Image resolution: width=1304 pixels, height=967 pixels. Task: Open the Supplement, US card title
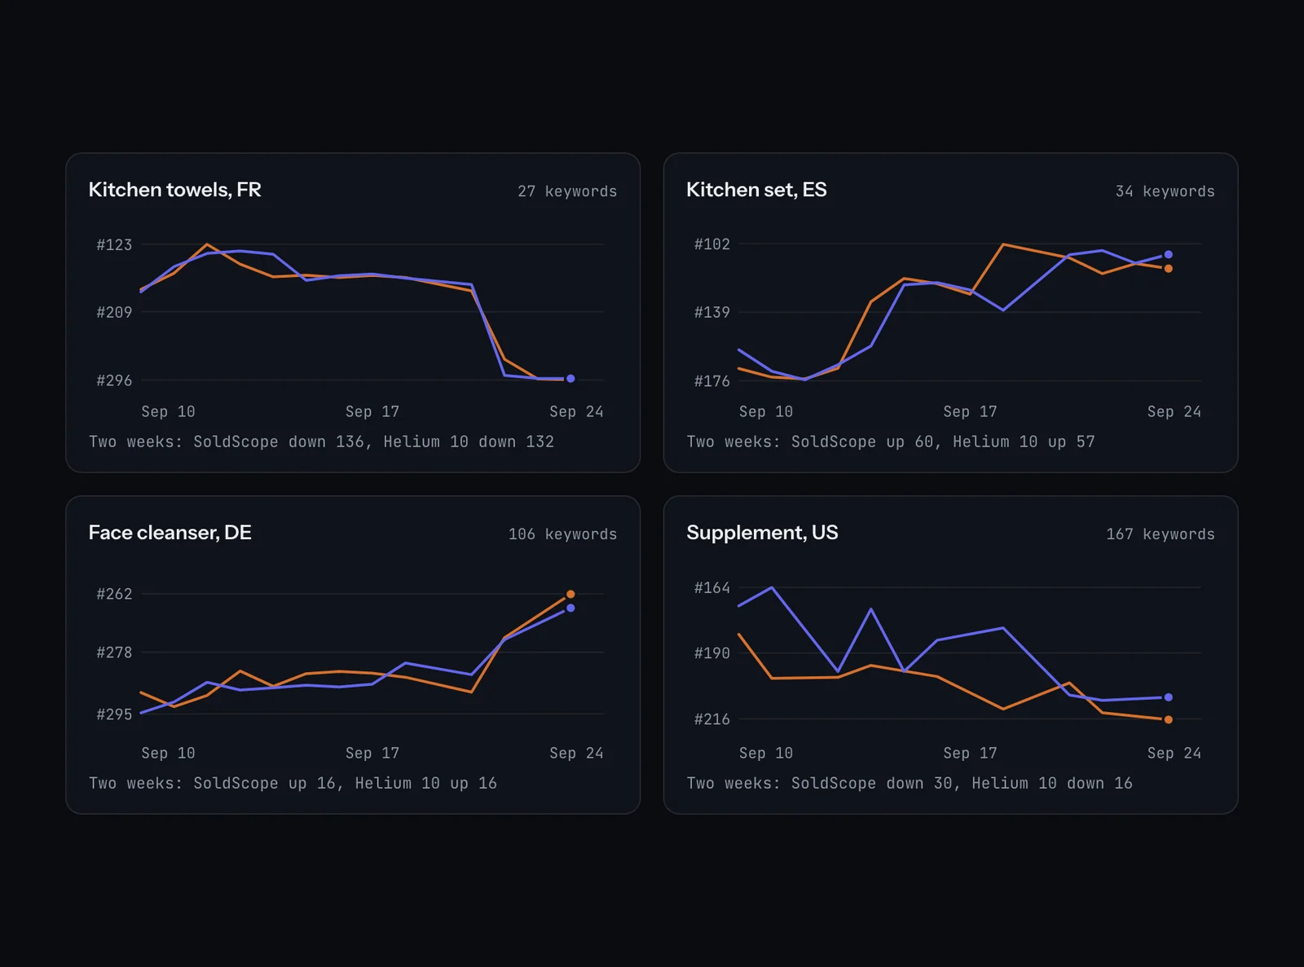pos(762,533)
